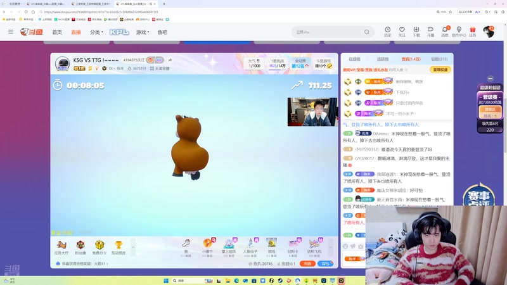Open the 大气 1/1000 widget
507x285 pixels.
point(254,63)
